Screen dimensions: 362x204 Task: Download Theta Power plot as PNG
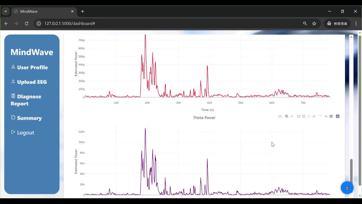coord(280,116)
